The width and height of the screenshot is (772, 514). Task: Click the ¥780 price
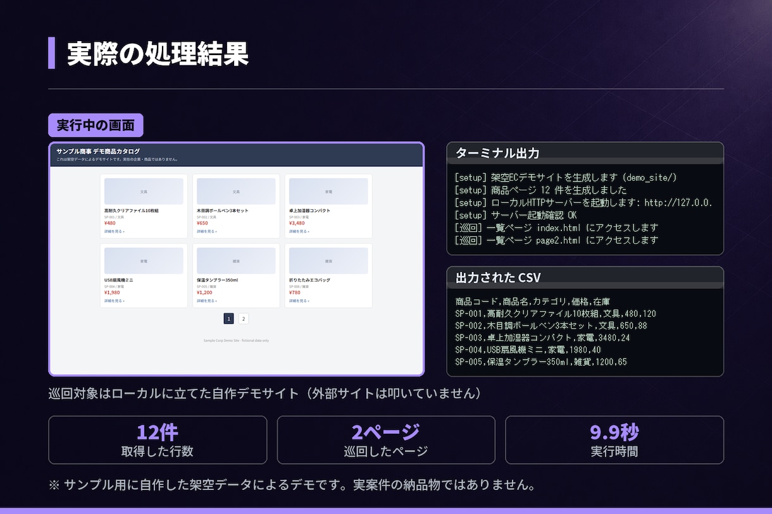[x=295, y=293]
